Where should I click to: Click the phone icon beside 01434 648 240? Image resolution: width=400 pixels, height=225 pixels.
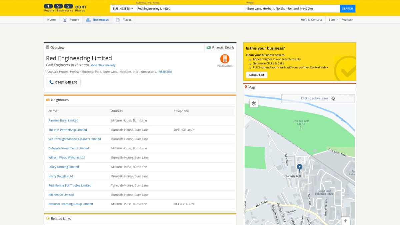point(51,82)
